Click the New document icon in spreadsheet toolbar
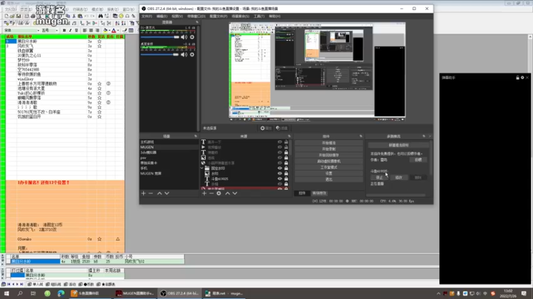 [7, 16]
